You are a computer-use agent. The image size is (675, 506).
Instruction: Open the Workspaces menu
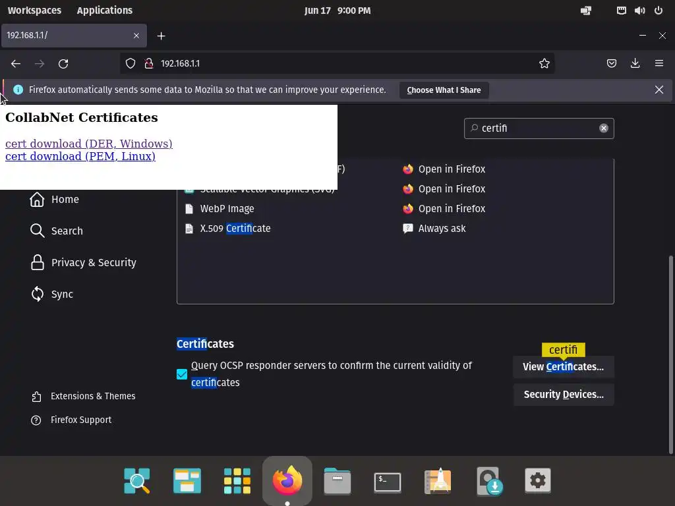point(34,11)
